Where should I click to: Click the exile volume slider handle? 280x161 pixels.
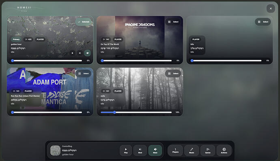pyautogui.click(x=115, y=112)
